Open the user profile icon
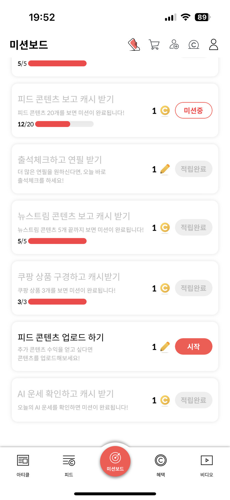This screenshot has height=500, width=230. pos(213,44)
